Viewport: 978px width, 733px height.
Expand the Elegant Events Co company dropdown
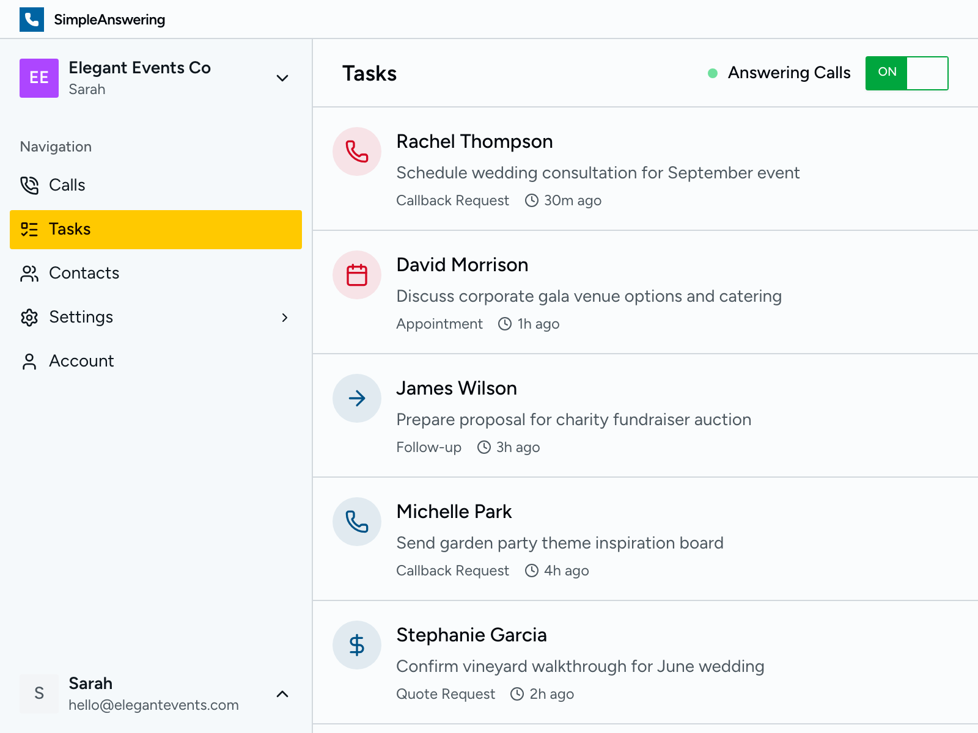[x=282, y=78]
